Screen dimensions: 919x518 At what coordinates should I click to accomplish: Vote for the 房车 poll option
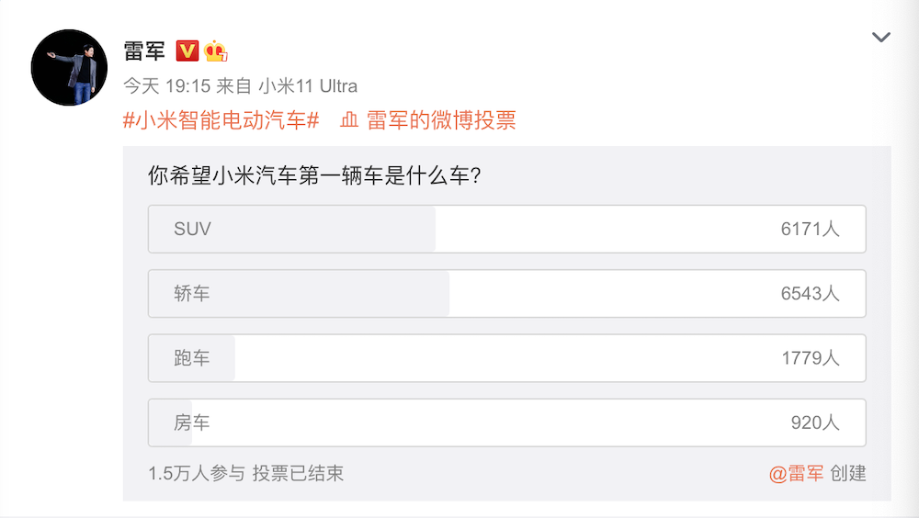pyautogui.click(x=506, y=422)
